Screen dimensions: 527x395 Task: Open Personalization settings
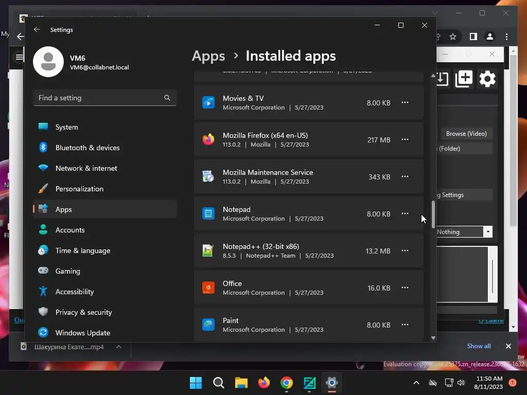pos(105,189)
